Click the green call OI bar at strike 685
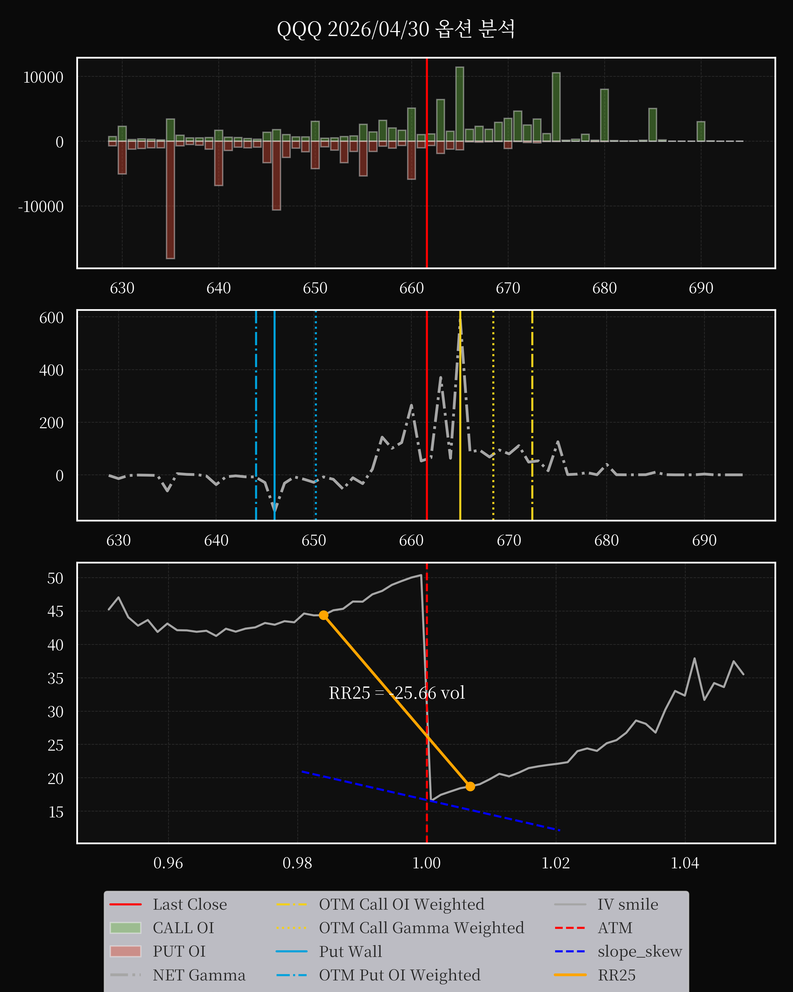This screenshot has width=793, height=992. (653, 125)
